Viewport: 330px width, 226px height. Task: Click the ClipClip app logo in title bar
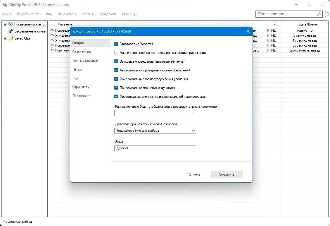[5, 4]
